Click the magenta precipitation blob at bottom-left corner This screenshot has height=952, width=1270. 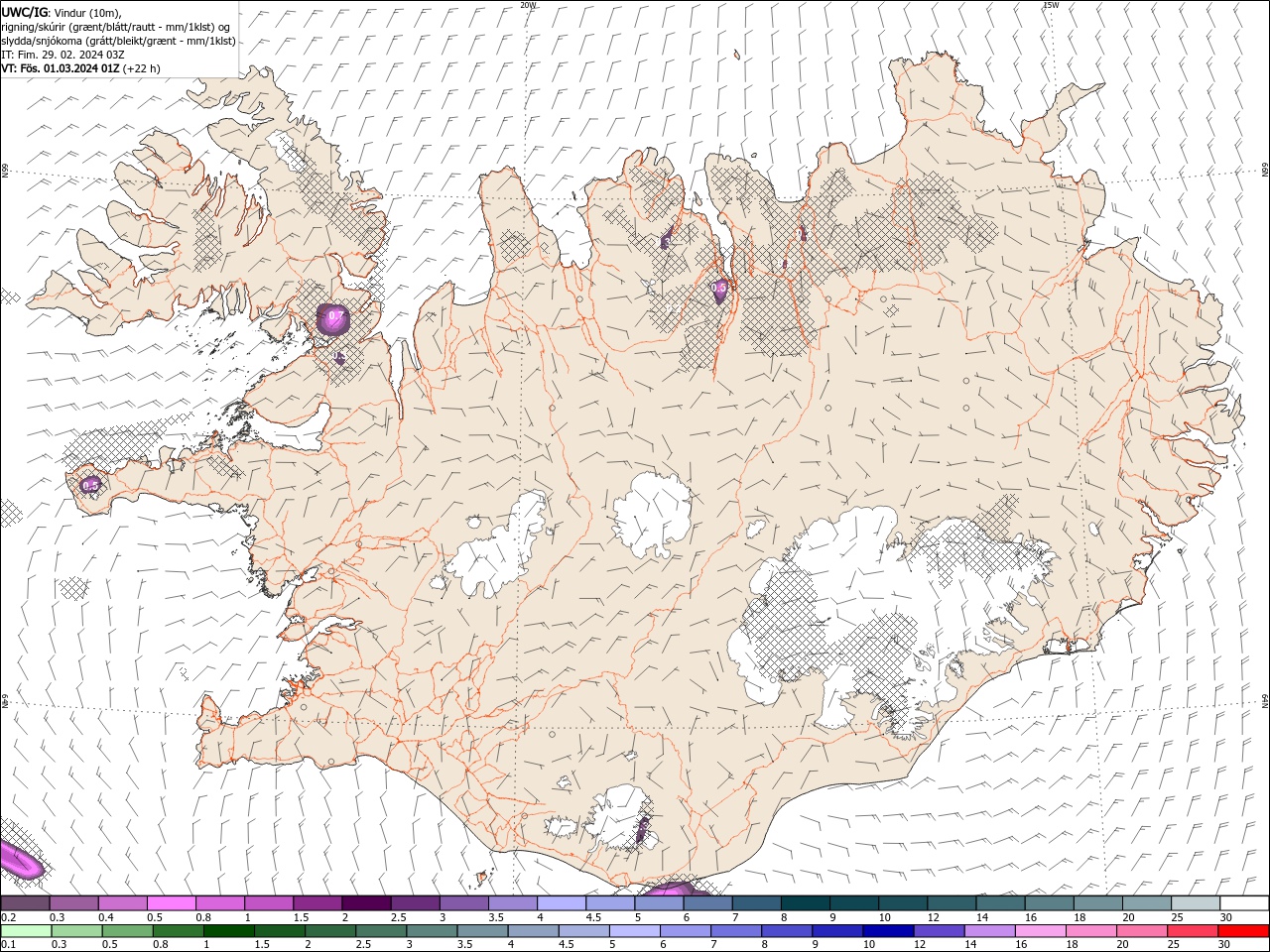[x=20, y=859]
